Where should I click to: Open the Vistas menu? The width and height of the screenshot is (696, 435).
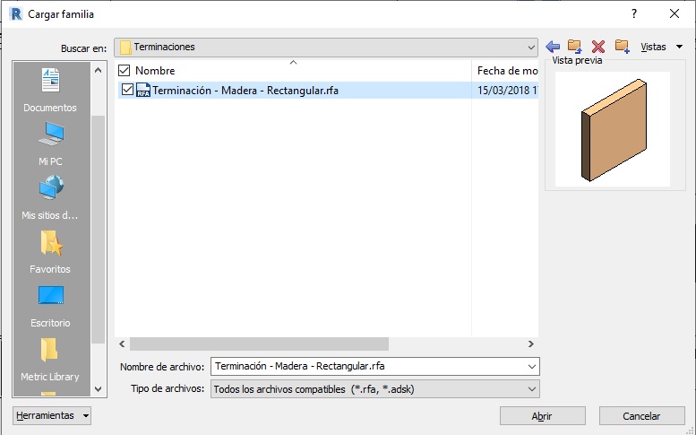tap(661, 47)
